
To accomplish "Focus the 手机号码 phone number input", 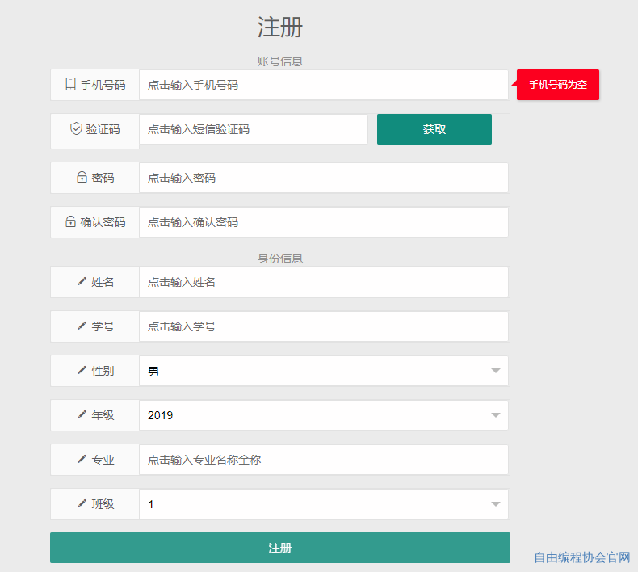I will coord(324,85).
